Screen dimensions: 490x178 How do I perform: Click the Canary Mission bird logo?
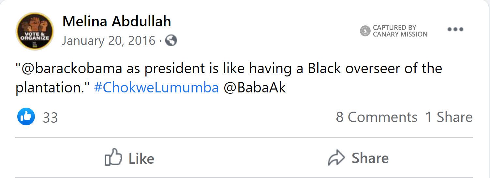click(x=365, y=31)
